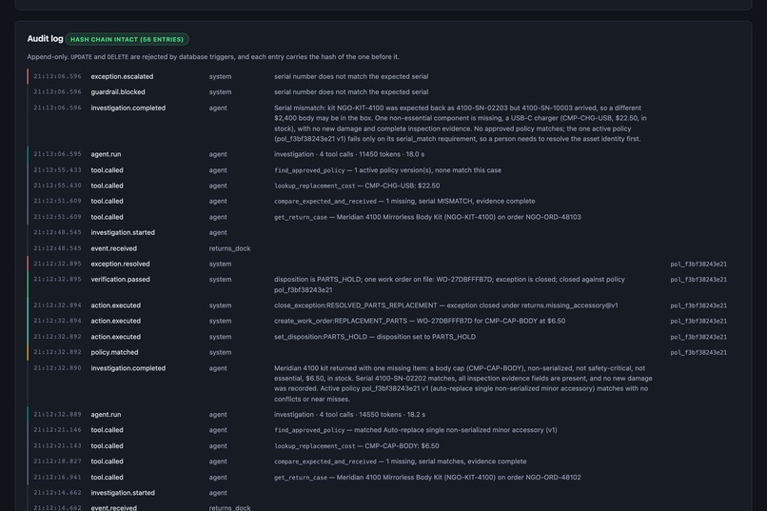The height and width of the screenshot is (511, 767).
Task: Click the policy ID in the exception.resolved row
Action: pos(698,264)
